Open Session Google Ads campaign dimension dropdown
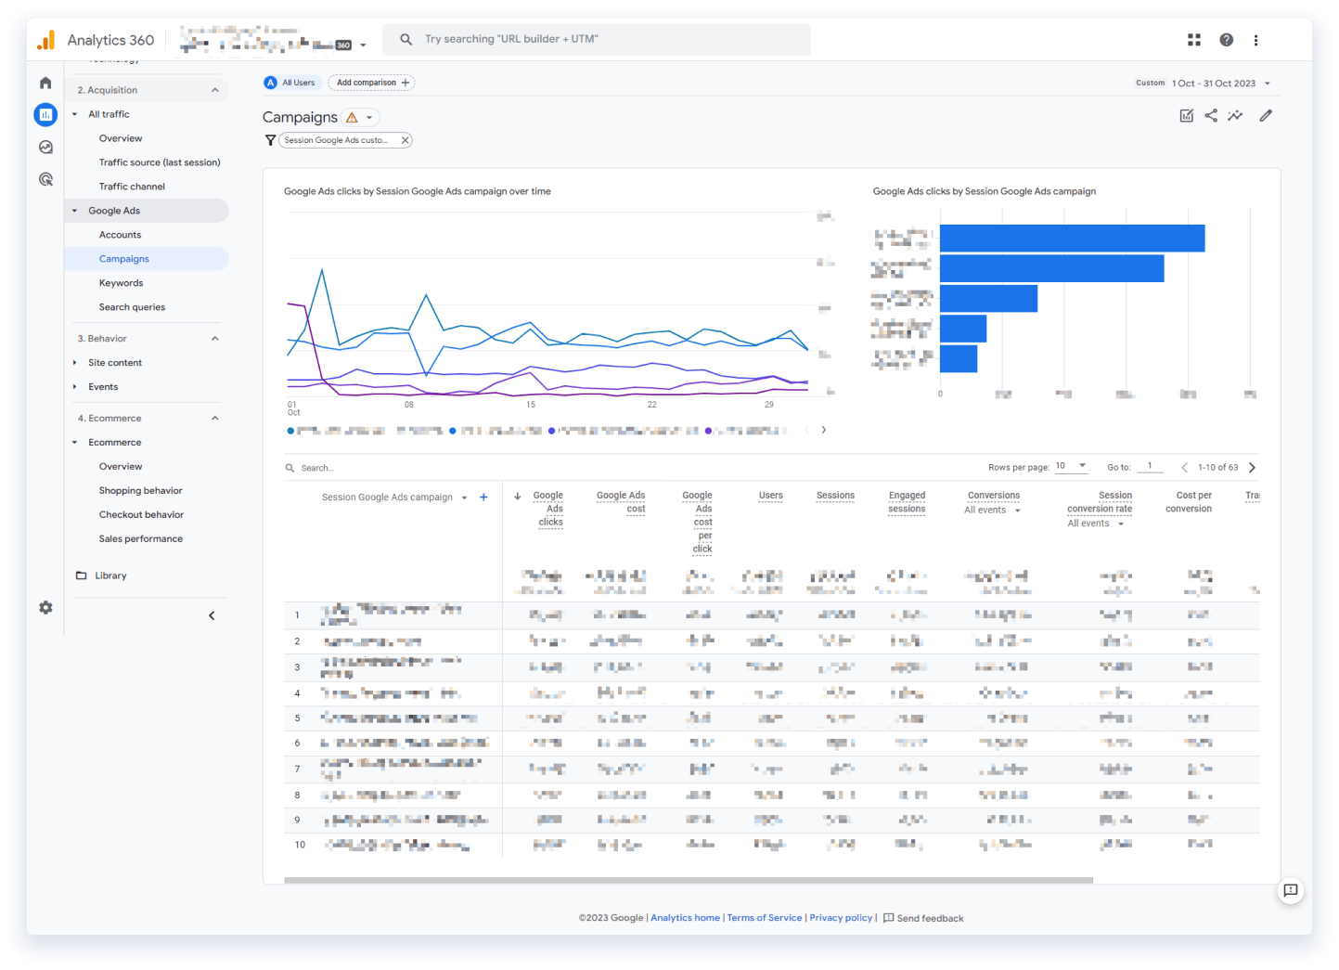1339x970 pixels. point(464,498)
